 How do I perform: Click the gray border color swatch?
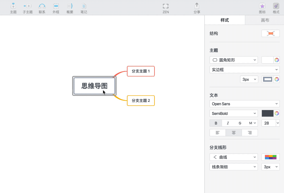[x=268, y=79]
